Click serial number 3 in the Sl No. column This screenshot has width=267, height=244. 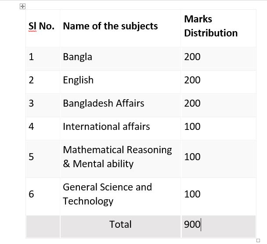point(31,104)
